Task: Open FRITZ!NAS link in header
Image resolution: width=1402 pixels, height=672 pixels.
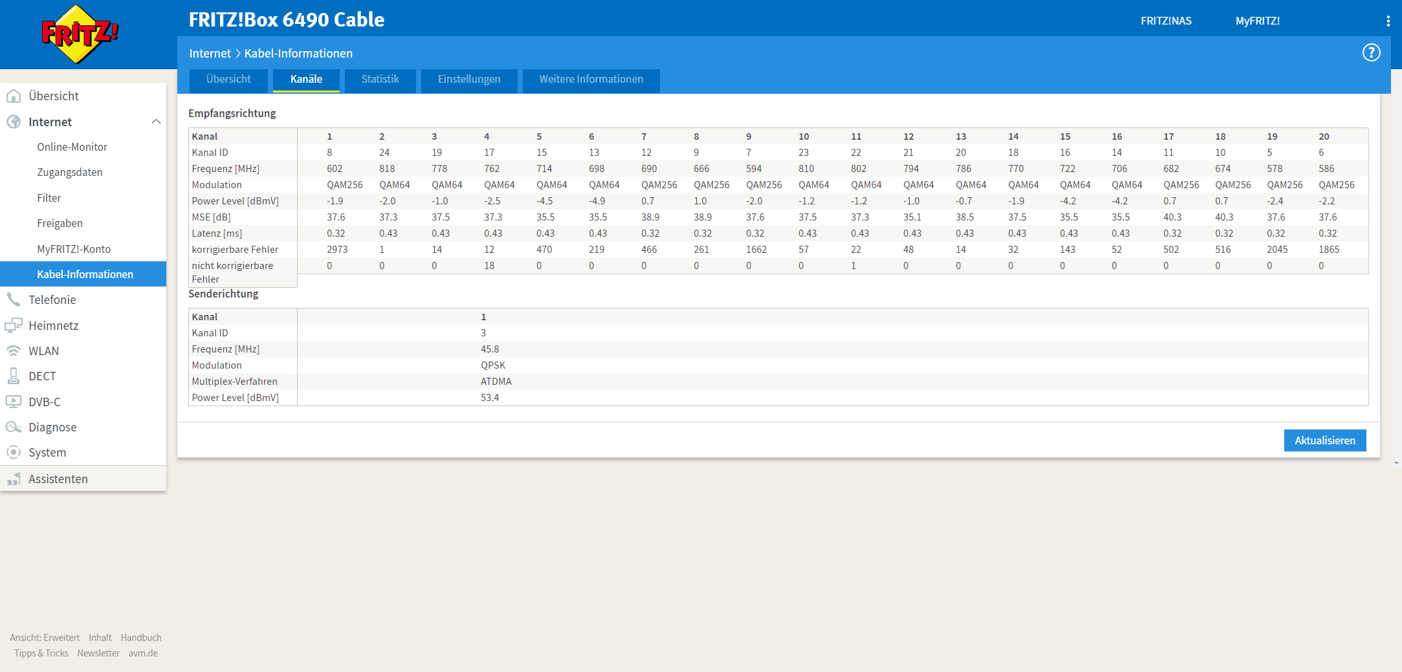Action: coord(1166,21)
